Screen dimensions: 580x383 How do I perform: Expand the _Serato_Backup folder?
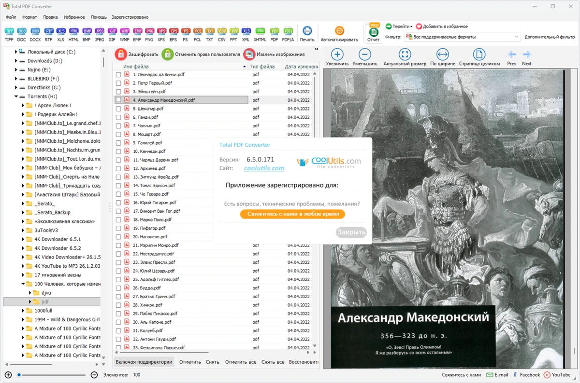pyautogui.click(x=23, y=212)
